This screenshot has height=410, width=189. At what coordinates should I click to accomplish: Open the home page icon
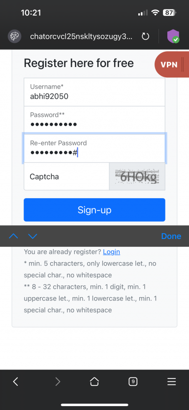pyautogui.click(x=94, y=382)
